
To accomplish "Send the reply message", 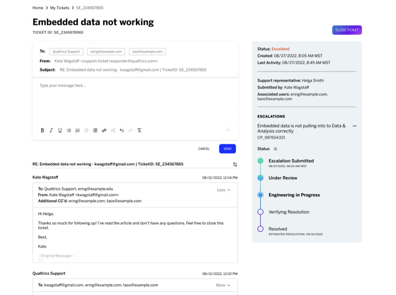I will [227, 148].
